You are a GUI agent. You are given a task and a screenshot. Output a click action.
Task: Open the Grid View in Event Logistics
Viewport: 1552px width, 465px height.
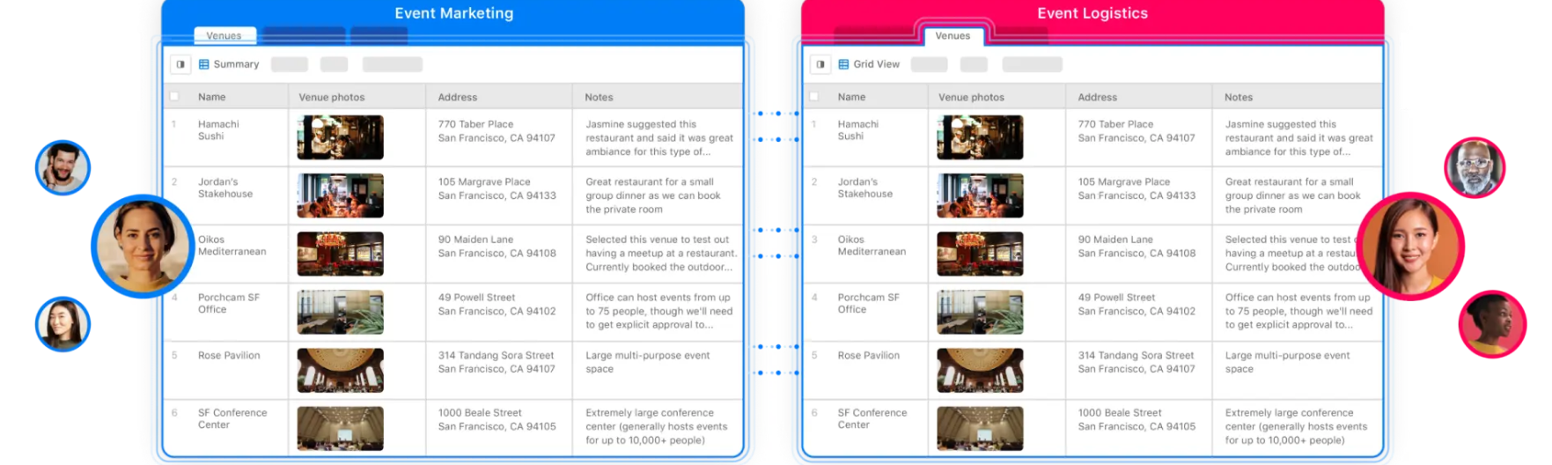[876, 64]
